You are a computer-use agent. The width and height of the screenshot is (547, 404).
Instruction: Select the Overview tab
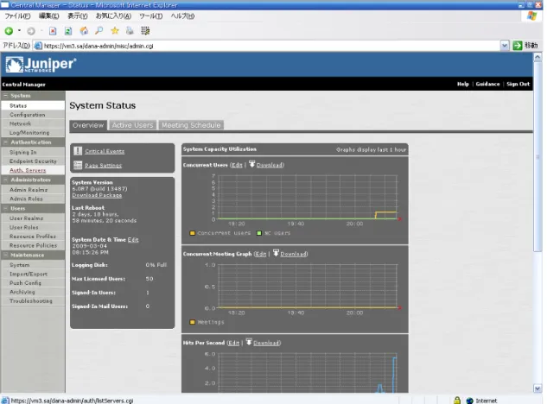pyautogui.click(x=88, y=125)
